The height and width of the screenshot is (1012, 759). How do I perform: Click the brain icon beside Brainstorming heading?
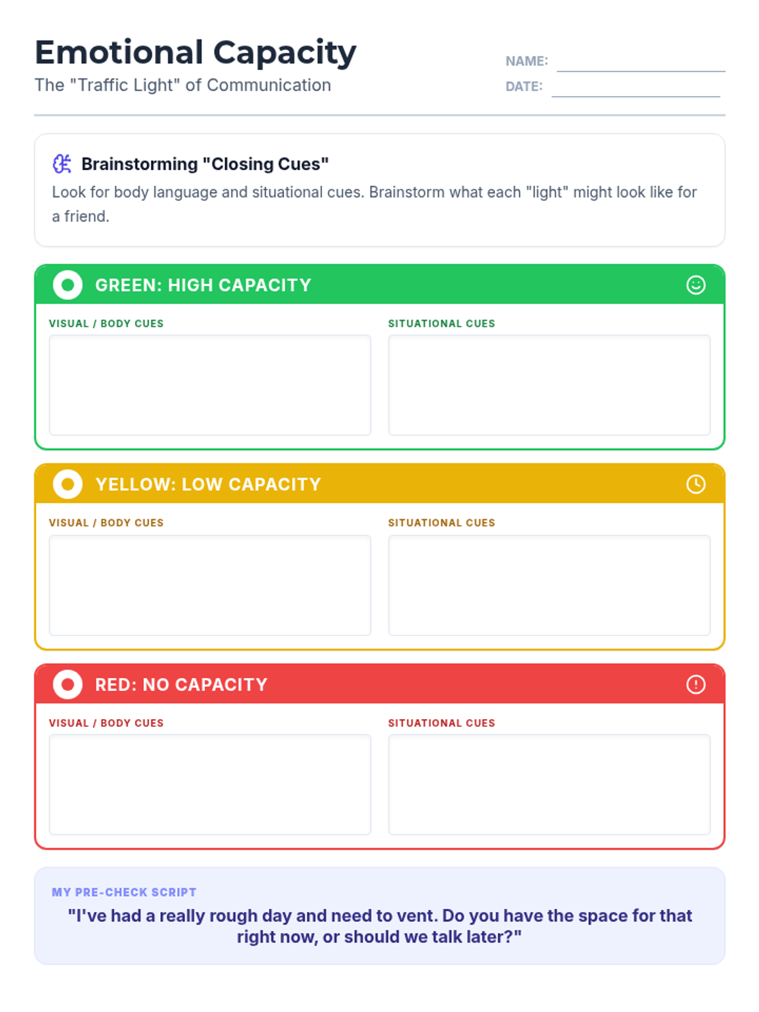(x=62, y=164)
